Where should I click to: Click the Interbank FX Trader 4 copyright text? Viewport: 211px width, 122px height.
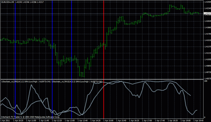[30, 117]
